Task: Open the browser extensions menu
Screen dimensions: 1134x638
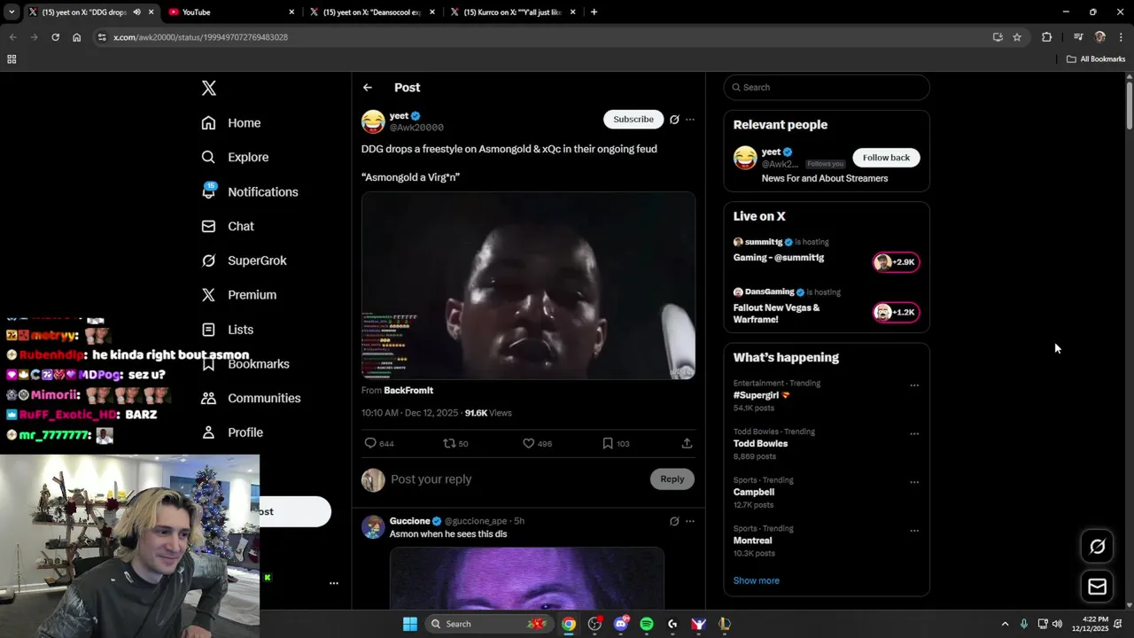Action: (x=1047, y=37)
